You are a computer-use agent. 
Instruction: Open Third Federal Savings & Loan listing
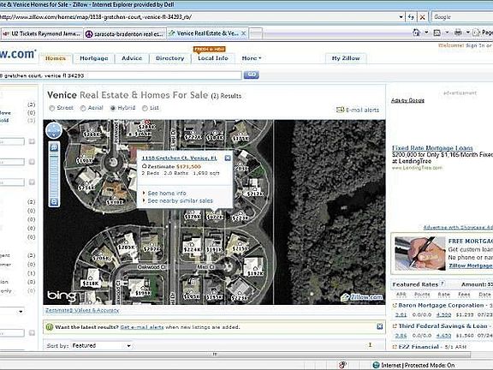point(443,326)
